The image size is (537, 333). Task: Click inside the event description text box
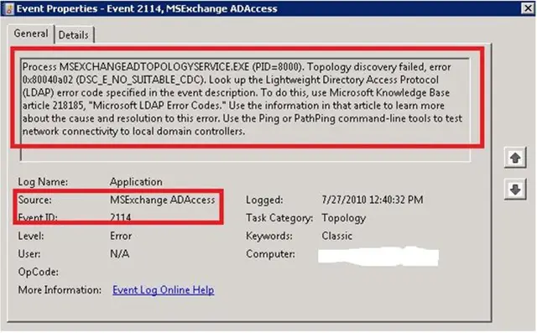[x=245, y=110]
